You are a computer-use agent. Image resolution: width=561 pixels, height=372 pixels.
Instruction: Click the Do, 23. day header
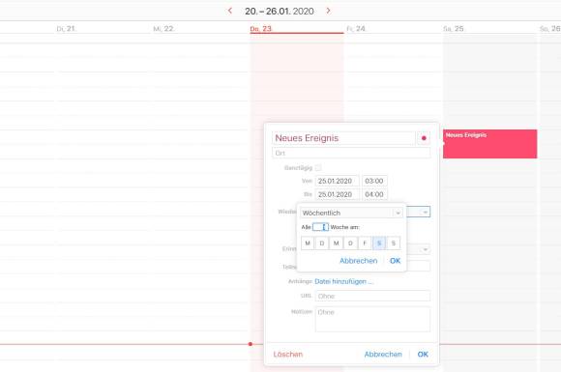pyautogui.click(x=261, y=29)
